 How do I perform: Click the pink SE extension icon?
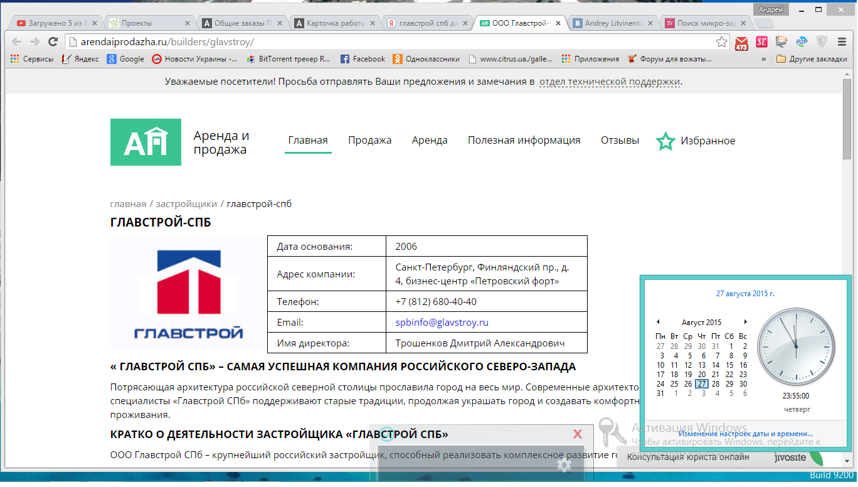click(761, 42)
